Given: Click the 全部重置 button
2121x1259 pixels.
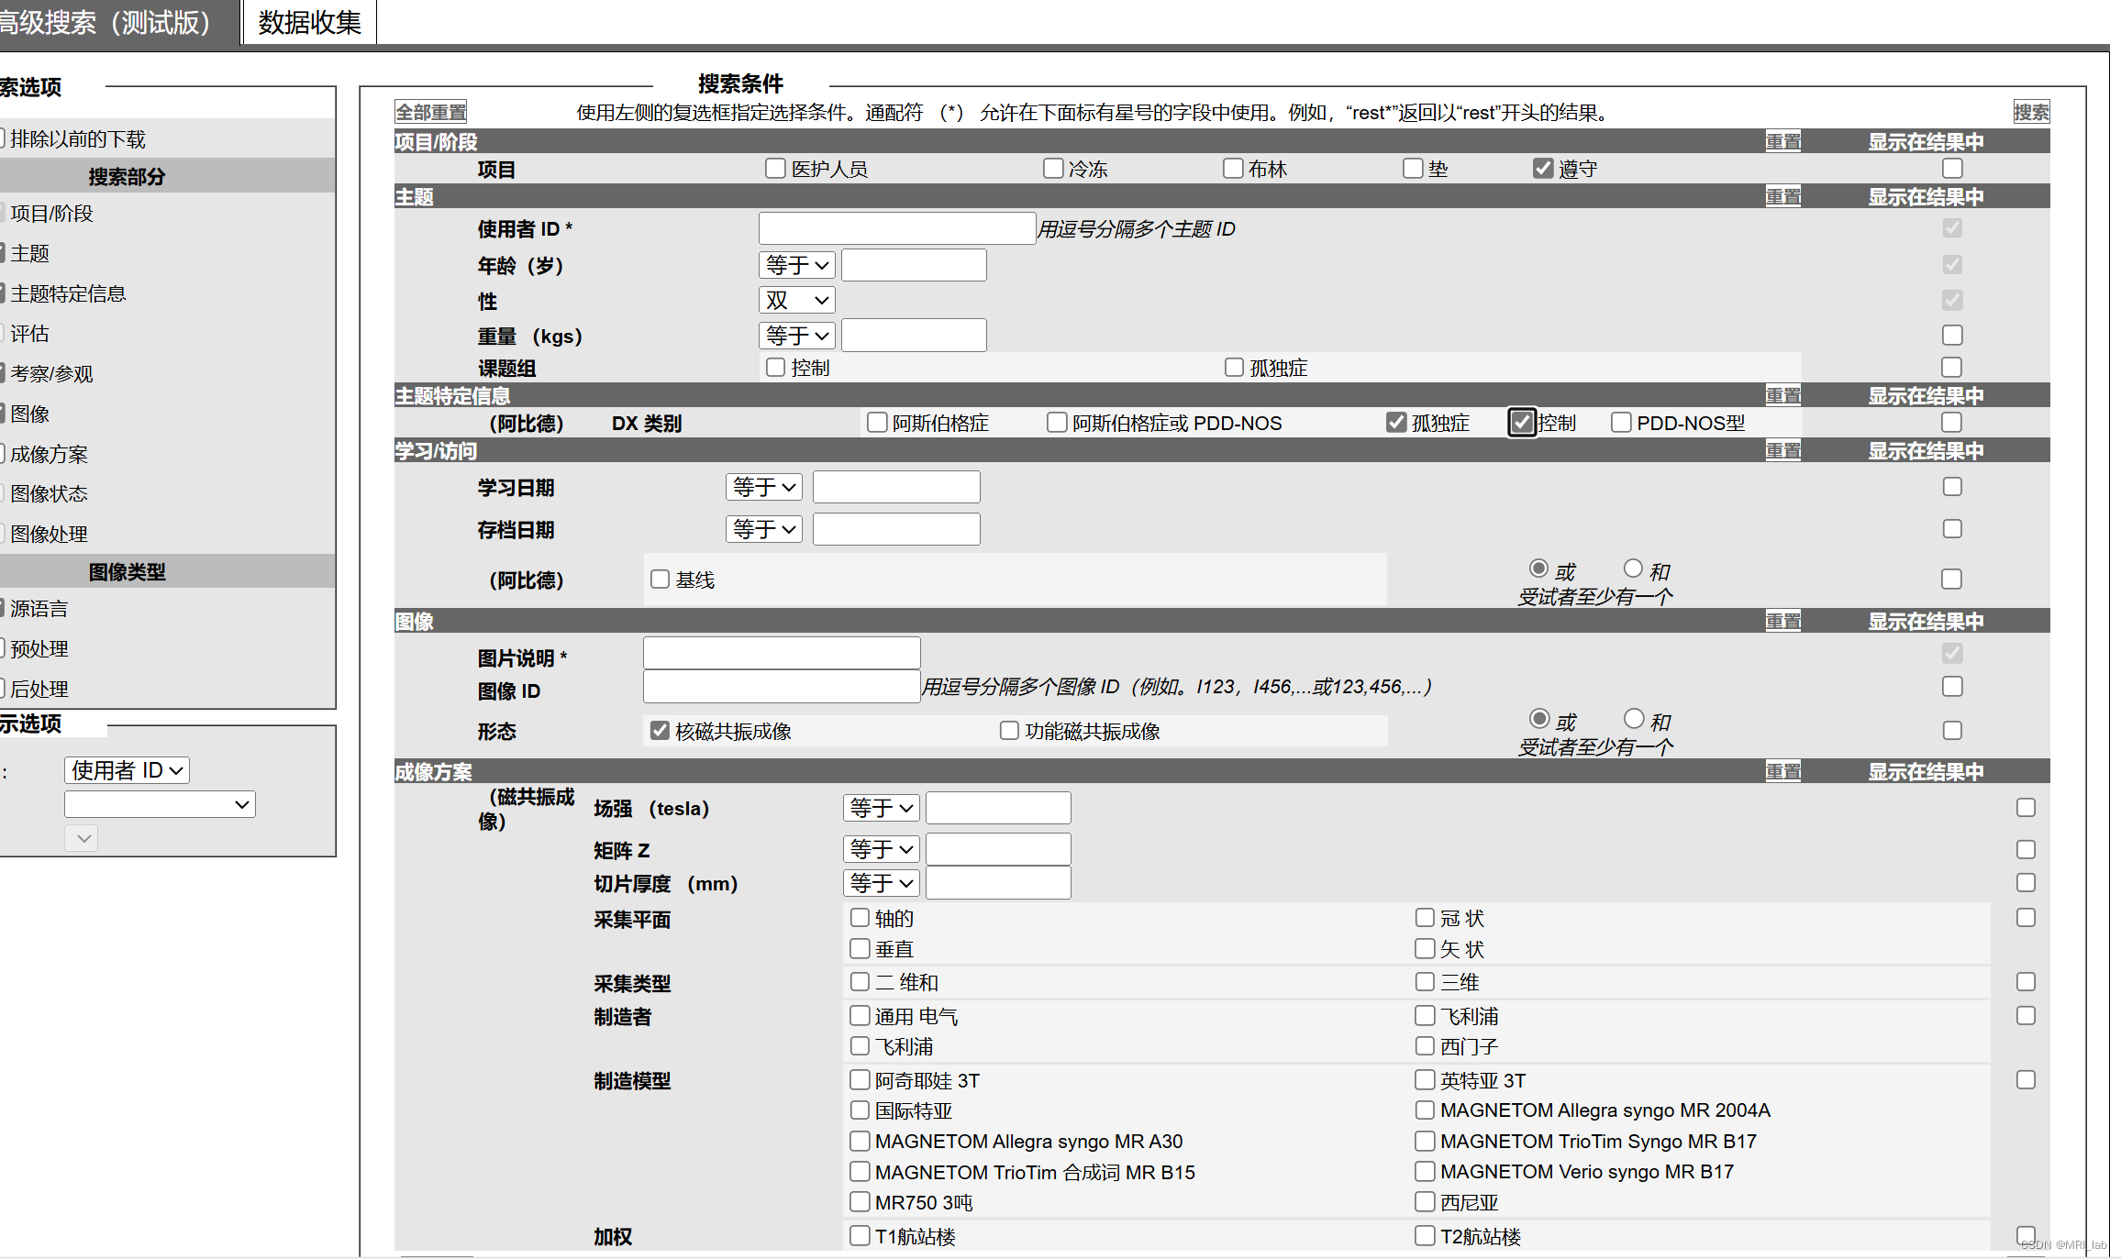Looking at the screenshot, I should (x=431, y=112).
